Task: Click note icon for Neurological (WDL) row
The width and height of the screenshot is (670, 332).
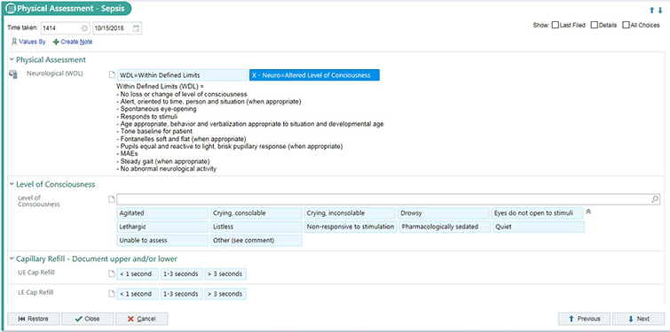Action: click(112, 75)
